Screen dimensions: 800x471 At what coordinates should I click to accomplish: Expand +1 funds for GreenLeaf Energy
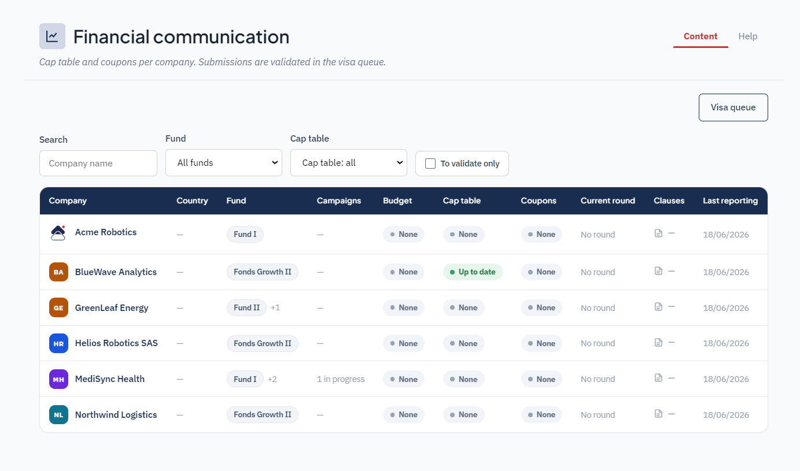pyautogui.click(x=275, y=308)
